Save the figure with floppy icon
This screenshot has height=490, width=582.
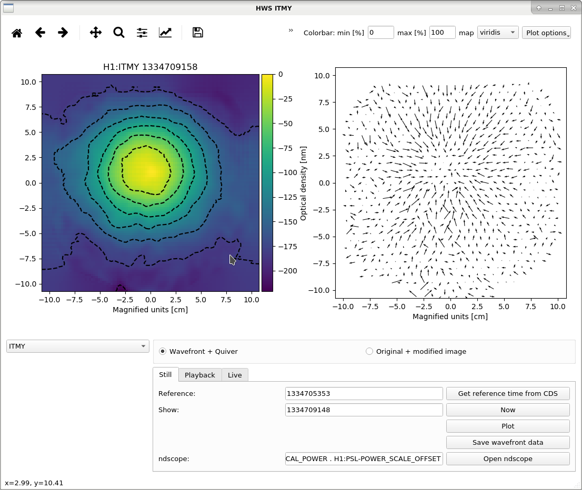pos(198,33)
